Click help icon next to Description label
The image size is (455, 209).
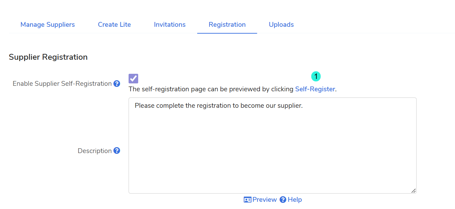(117, 151)
